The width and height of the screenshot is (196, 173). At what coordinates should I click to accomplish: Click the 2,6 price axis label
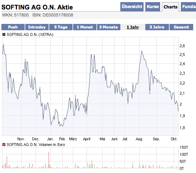pyautogui.click(x=182, y=46)
